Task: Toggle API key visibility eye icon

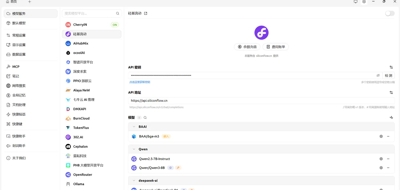Action: (378, 76)
